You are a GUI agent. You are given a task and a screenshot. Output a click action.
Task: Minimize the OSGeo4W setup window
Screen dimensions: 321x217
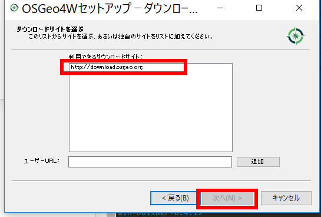click(220, 8)
